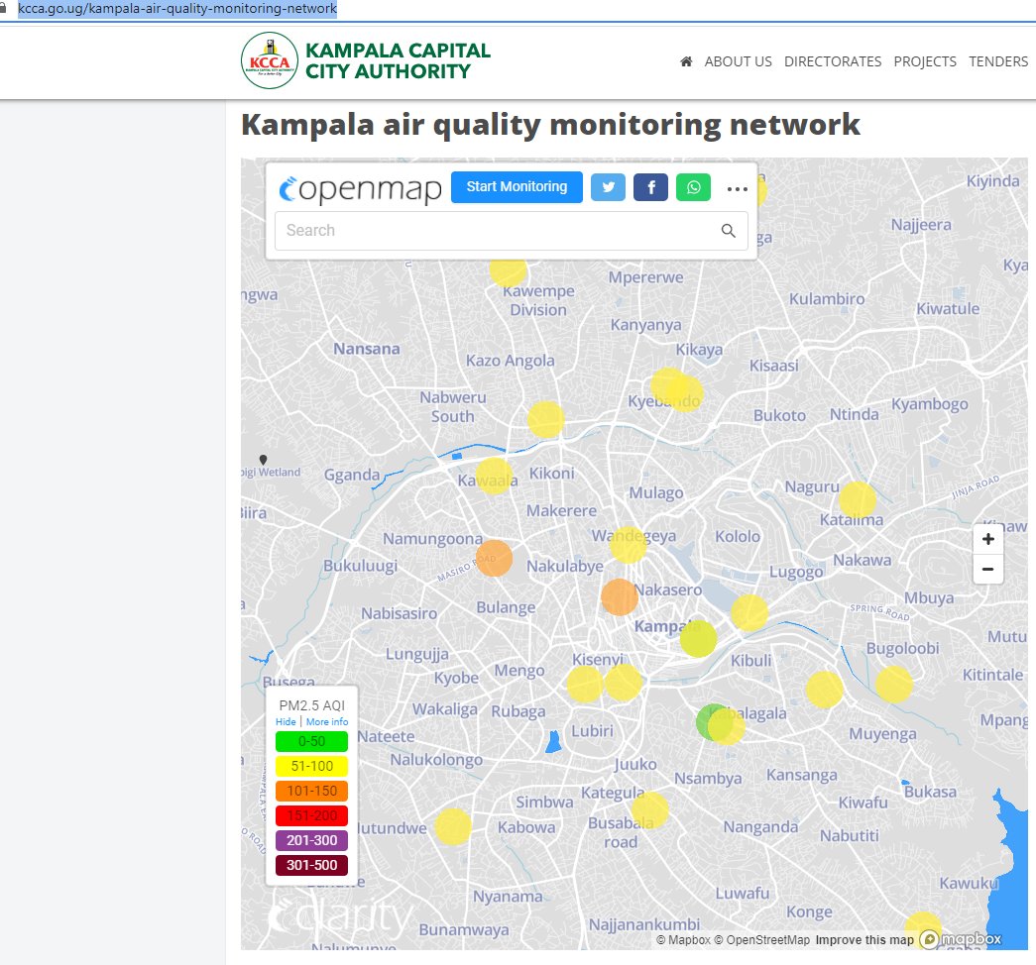Select the yellow sensor at Wandegeya
This screenshot has height=965, width=1036.
628,545
